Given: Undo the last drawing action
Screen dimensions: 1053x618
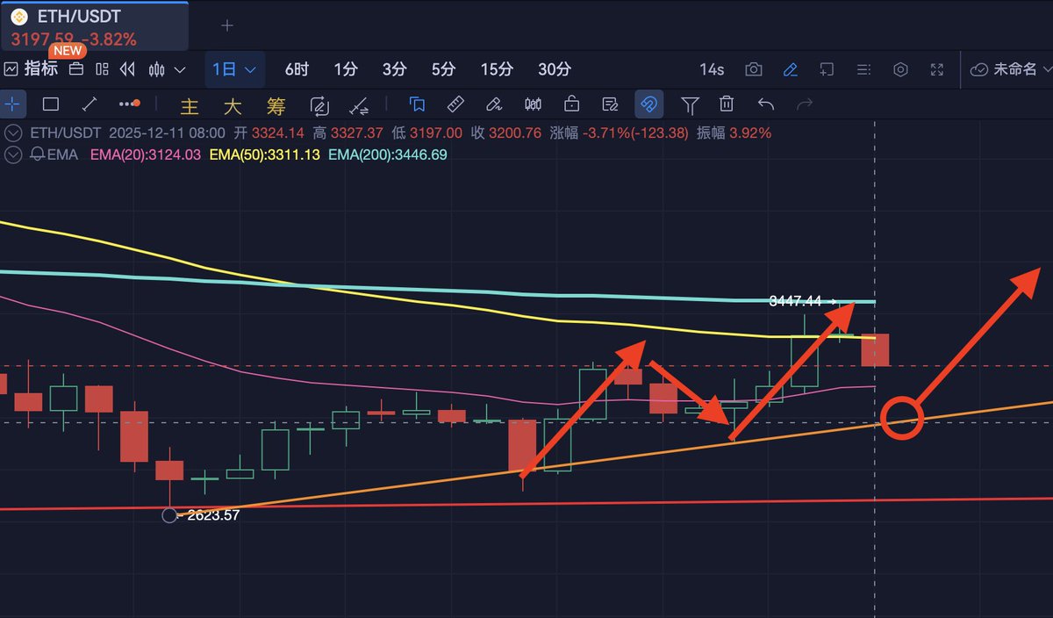Looking at the screenshot, I should click(765, 104).
